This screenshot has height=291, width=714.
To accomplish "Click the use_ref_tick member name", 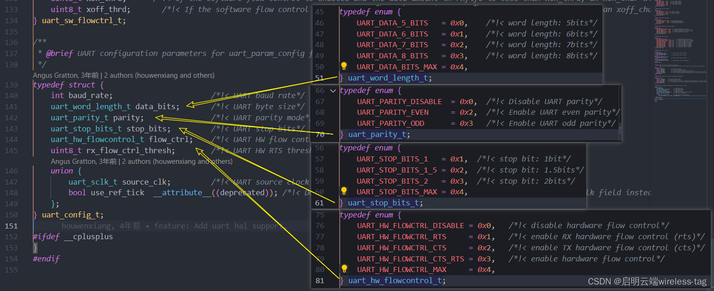I will (118, 192).
